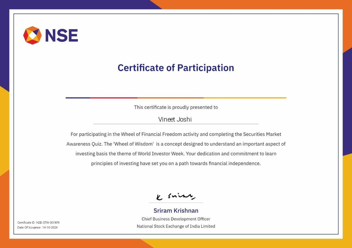Click the NSE octagonal logo emblem

(x=32, y=35)
